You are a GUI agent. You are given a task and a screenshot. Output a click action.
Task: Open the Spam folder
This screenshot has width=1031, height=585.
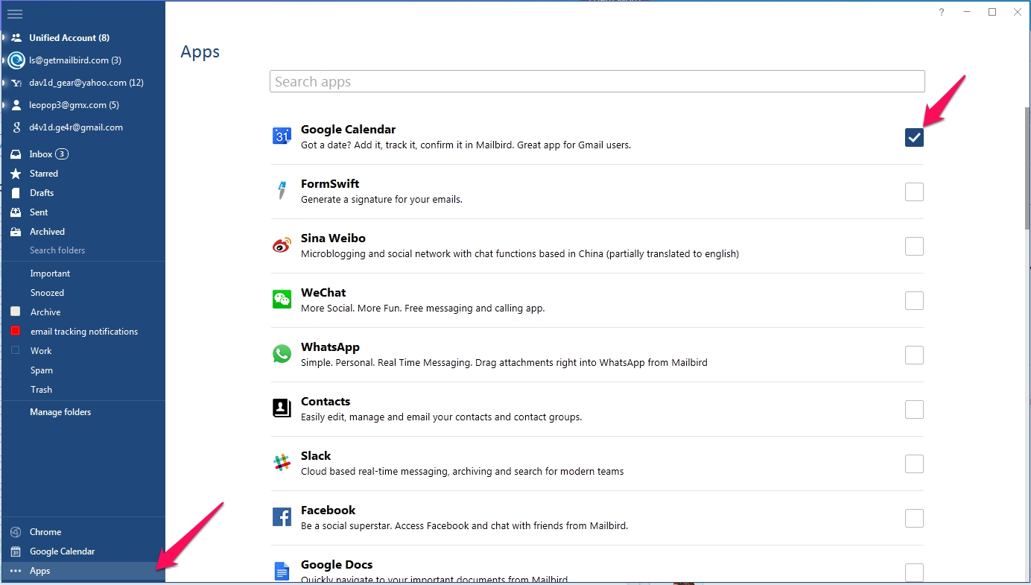tap(41, 370)
